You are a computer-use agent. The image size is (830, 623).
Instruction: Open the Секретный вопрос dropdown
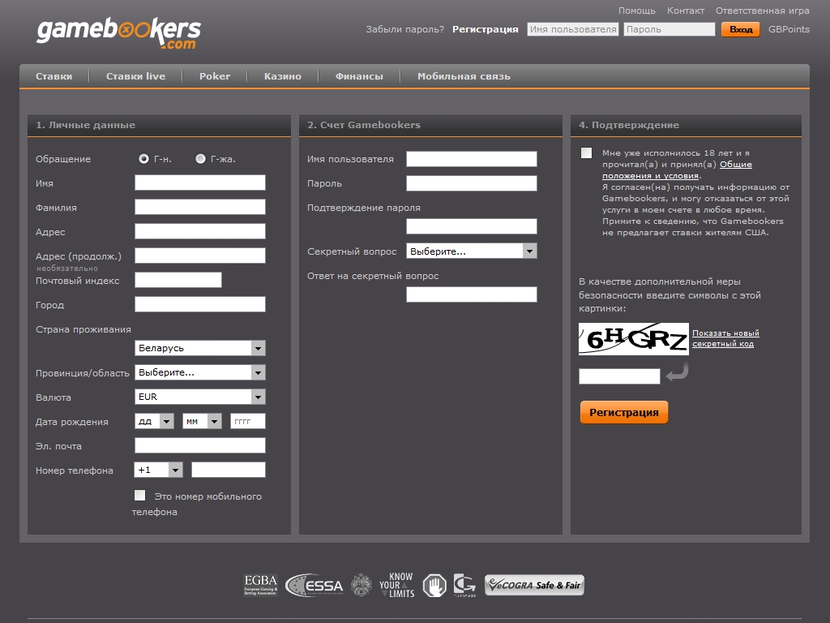[471, 251]
